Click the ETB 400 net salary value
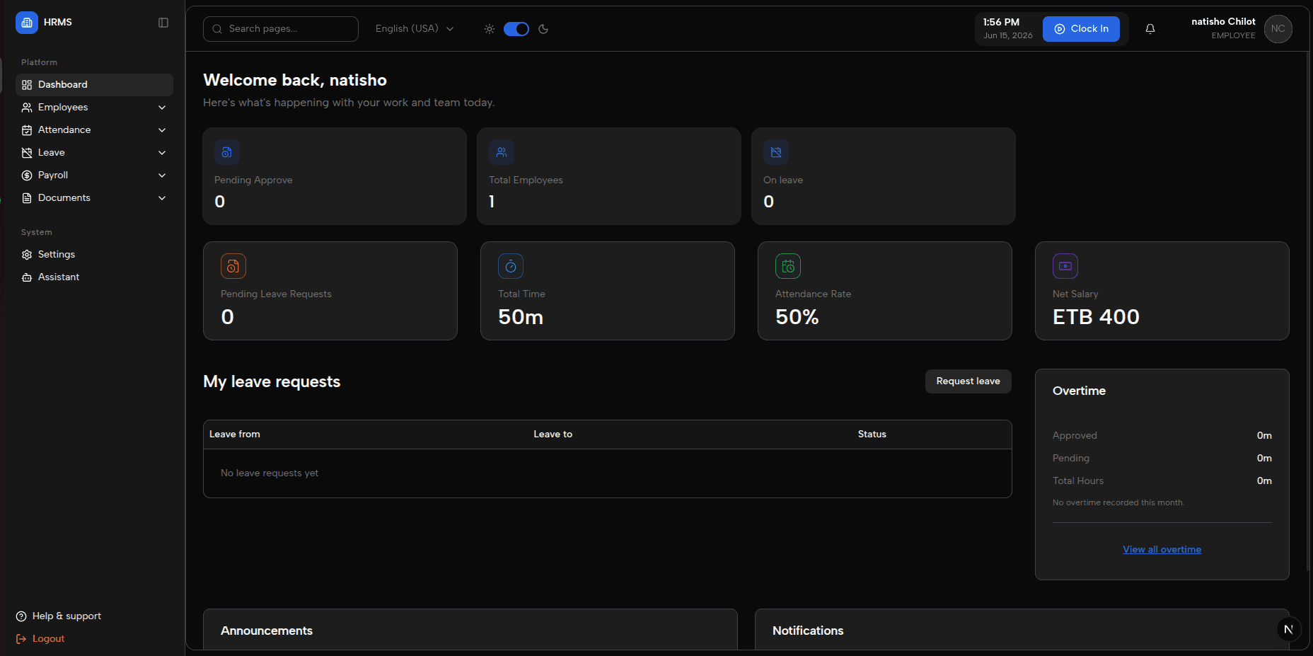 [1096, 317]
